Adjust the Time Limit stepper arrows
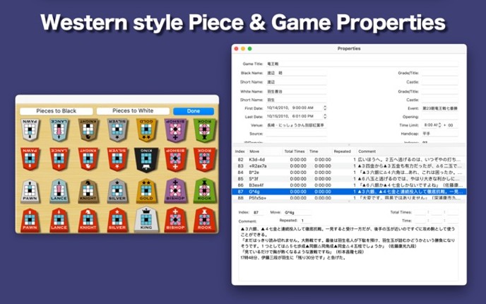Viewport: 486px width, 304px height. point(439,125)
